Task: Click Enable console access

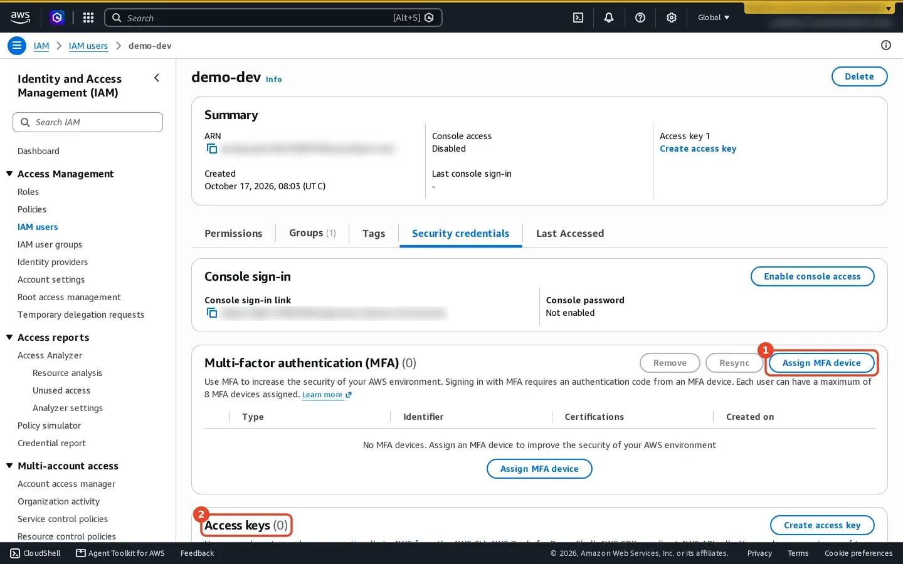Action: point(812,276)
